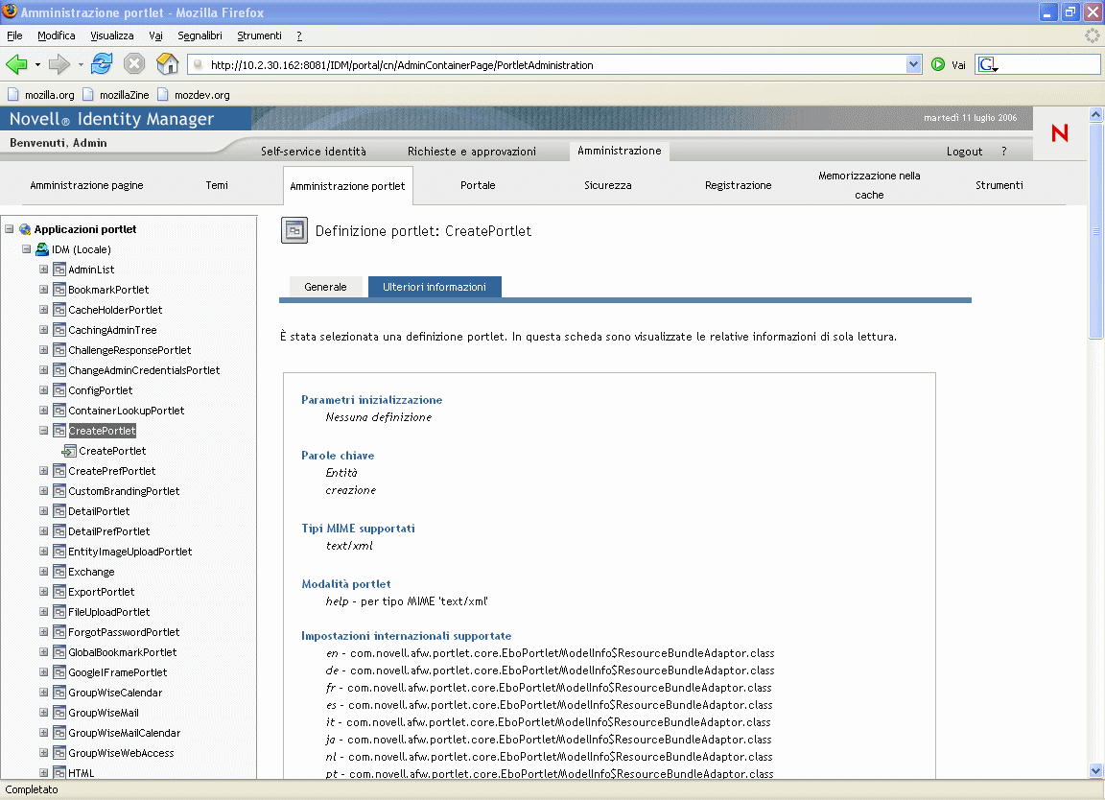The image size is (1105, 800).
Task: Open the Visualizza menu
Action: (111, 35)
